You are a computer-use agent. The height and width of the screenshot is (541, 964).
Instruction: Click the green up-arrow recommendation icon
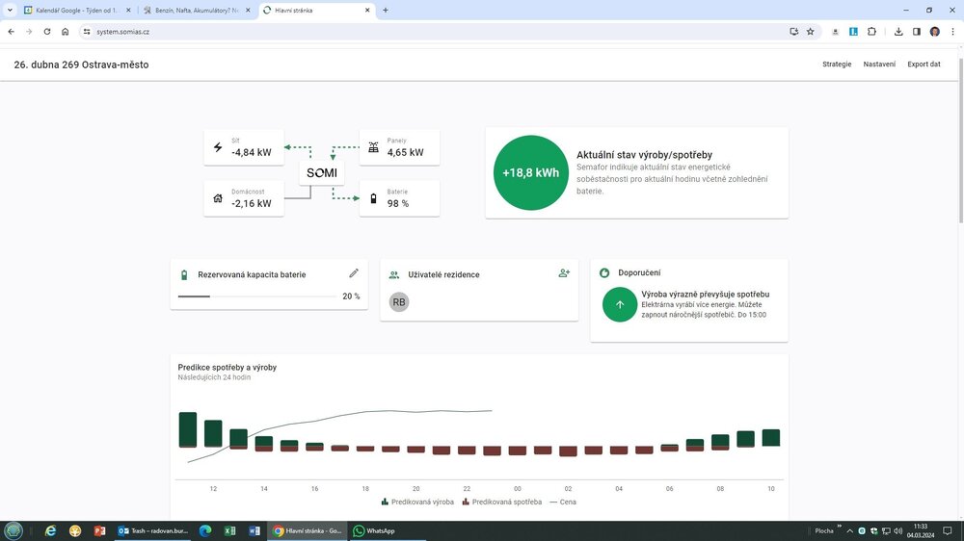620,304
